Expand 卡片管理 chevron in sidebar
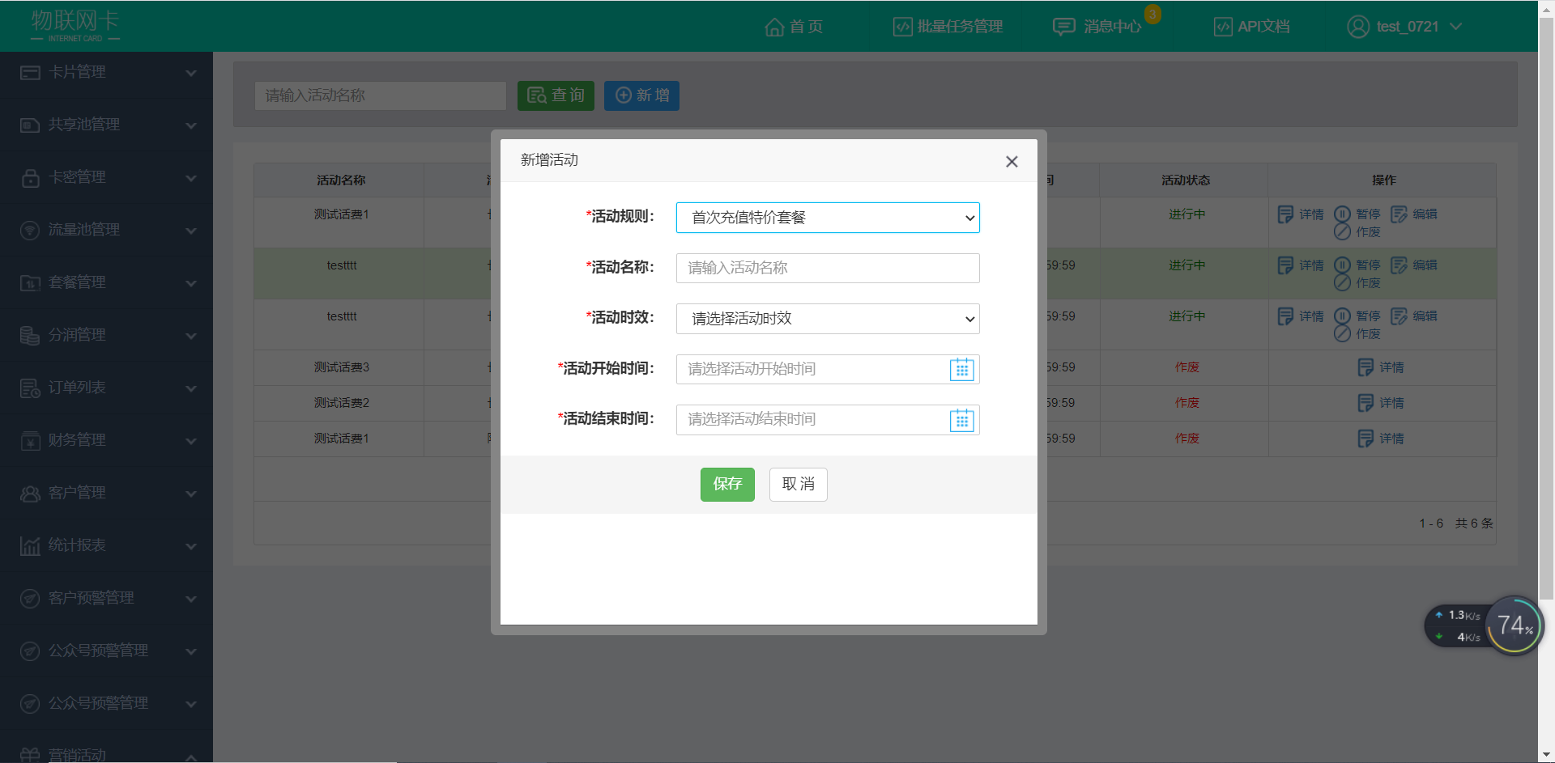1555x763 pixels. pyautogui.click(x=191, y=73)
